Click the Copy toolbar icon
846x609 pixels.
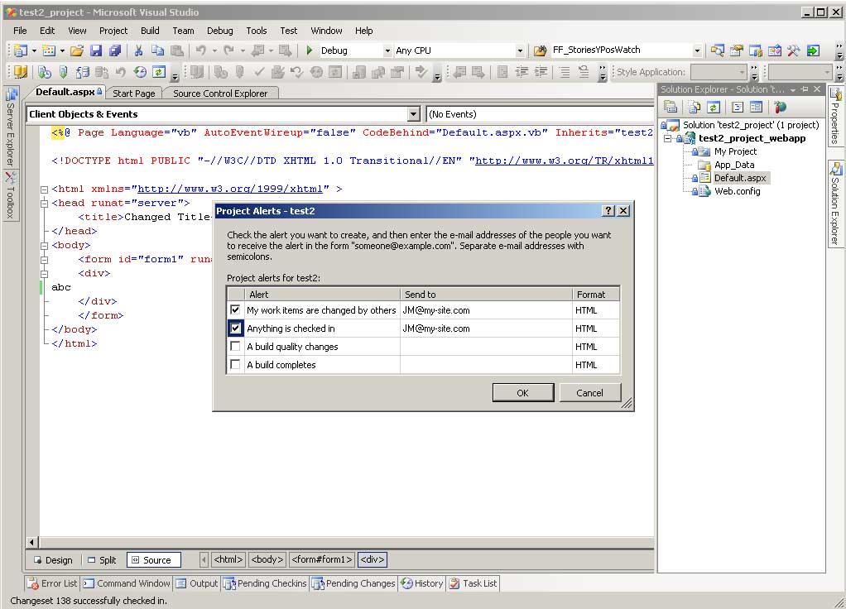pyautogui.click(x=157, y=50)
